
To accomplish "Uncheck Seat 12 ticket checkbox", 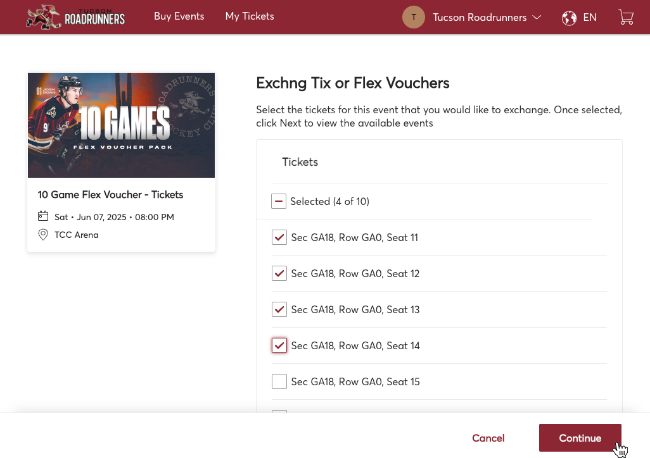I will (x=279, y=273).
